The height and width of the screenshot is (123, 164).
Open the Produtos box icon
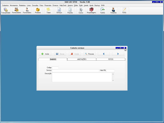pos(38,10)
